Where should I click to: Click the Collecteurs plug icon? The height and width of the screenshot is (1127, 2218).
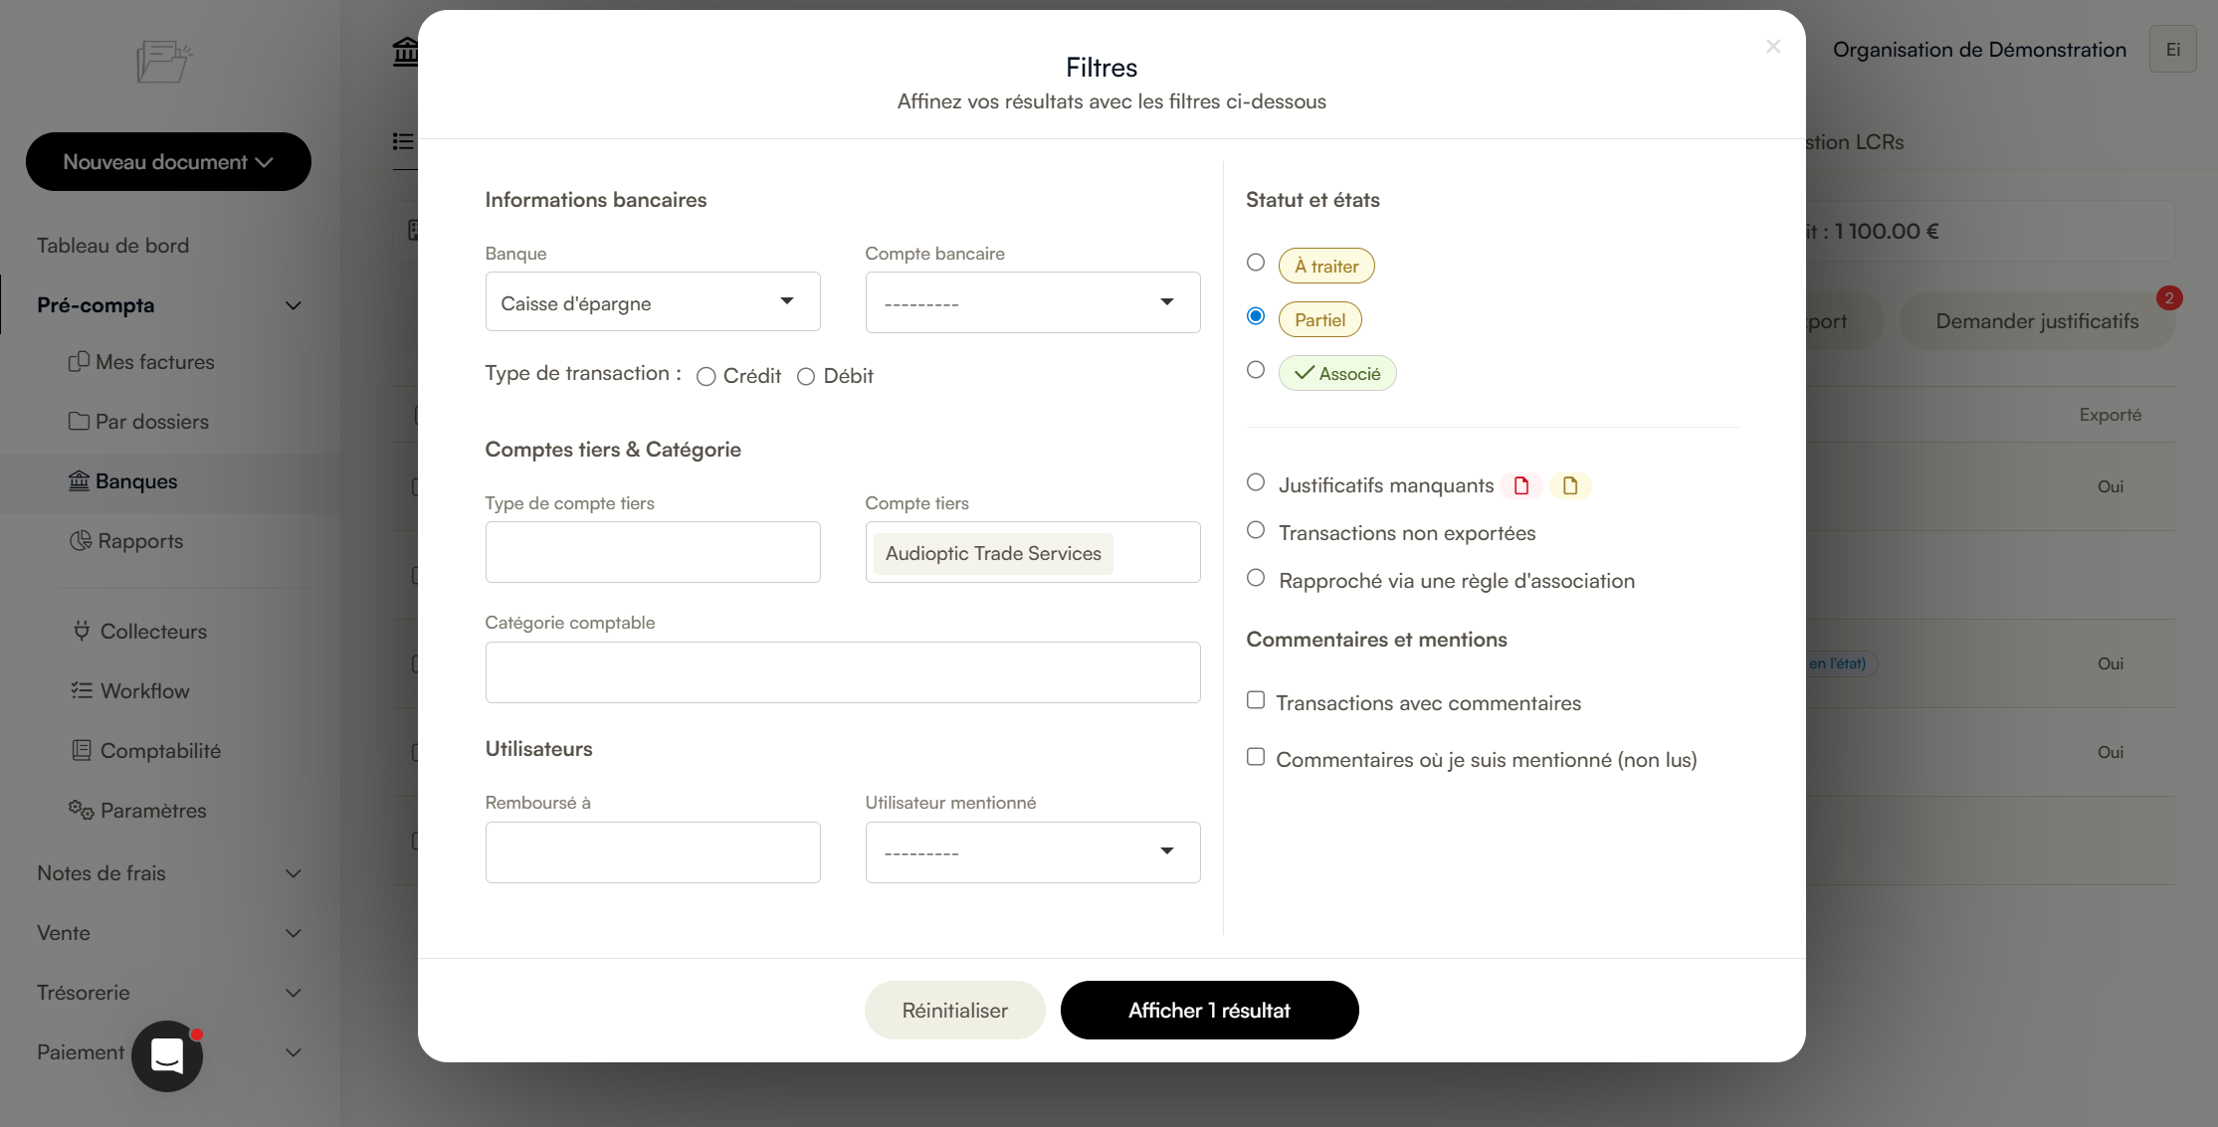tap(82, 631)
